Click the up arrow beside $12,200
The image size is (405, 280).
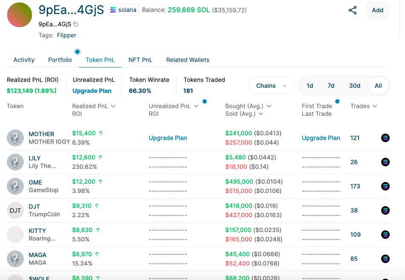100,182
